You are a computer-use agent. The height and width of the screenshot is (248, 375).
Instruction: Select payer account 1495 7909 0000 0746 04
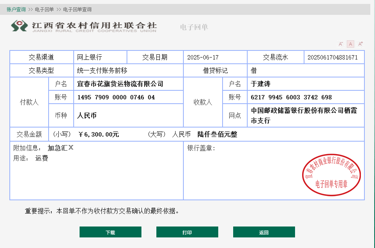pos(116,97)
